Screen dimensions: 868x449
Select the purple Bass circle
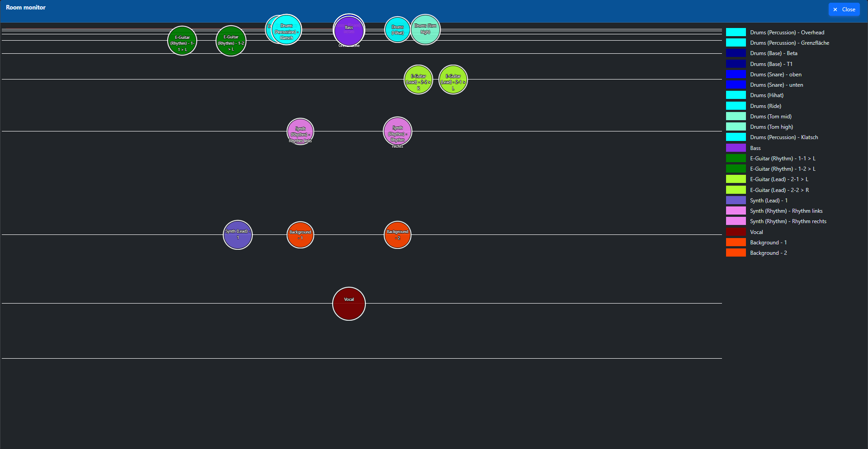[349, 31]
